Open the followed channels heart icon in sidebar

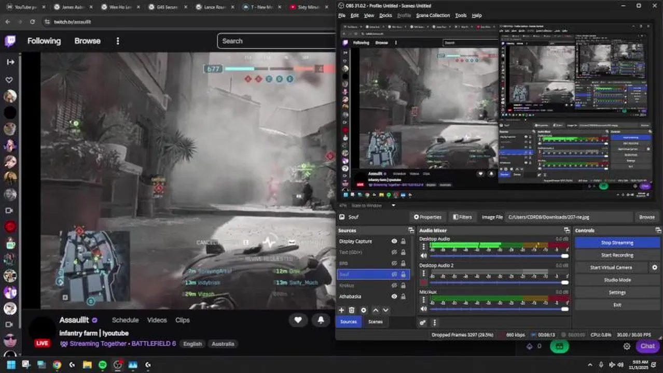pyautogui.click(x=9, y=80)
